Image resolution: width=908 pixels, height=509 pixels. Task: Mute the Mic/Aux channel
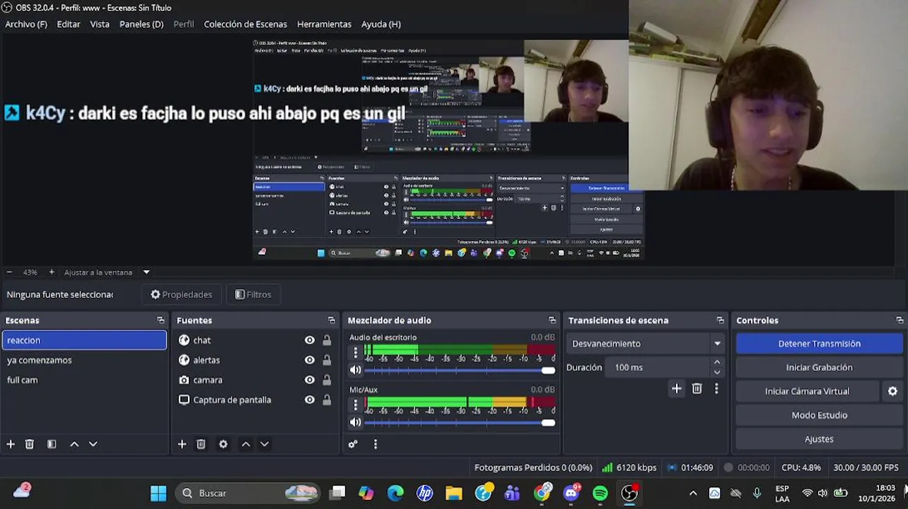click(x=356, y=422)
